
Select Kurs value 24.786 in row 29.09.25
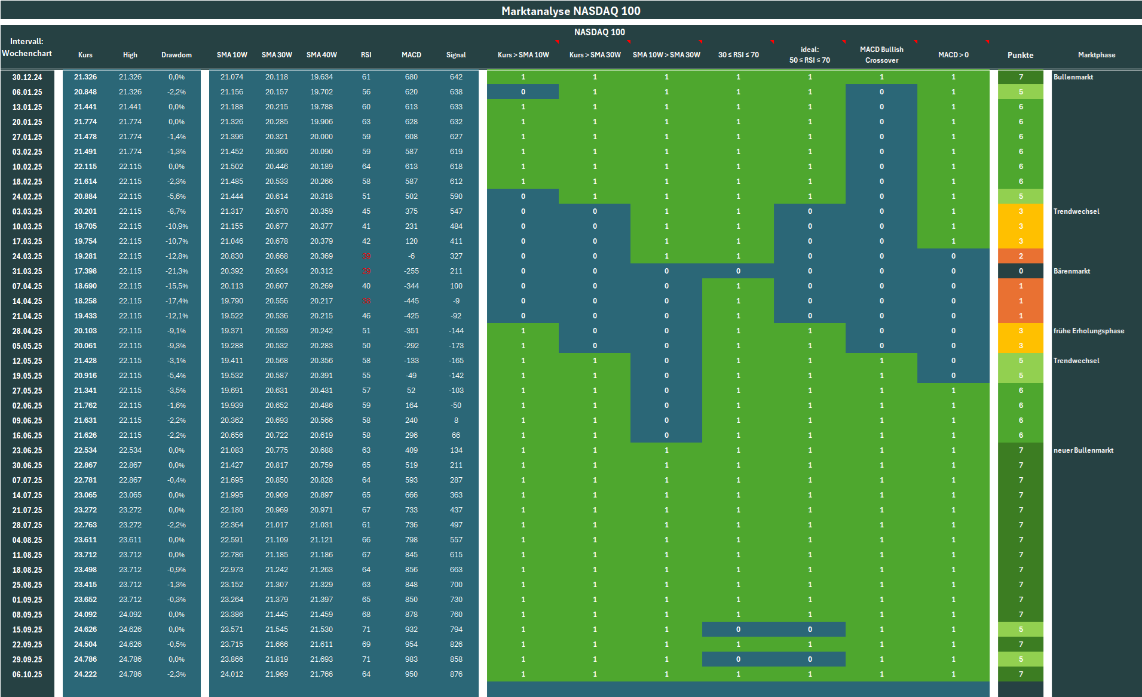coord(85,659)
